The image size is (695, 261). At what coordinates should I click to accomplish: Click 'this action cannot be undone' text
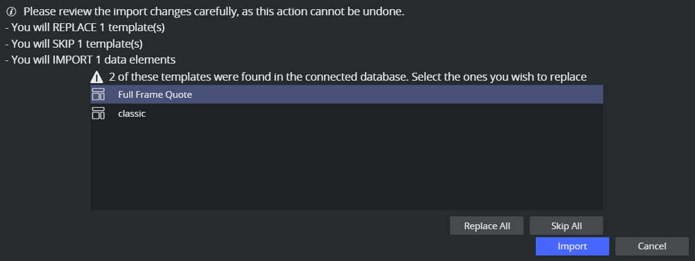343,12
